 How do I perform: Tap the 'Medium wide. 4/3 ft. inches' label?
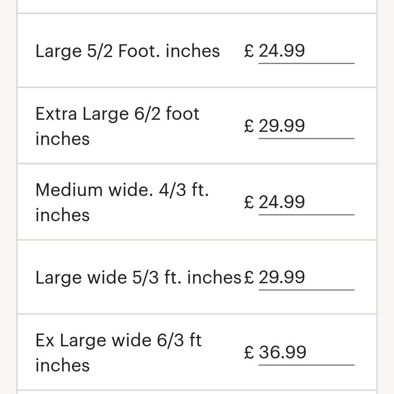coord(122,202)
